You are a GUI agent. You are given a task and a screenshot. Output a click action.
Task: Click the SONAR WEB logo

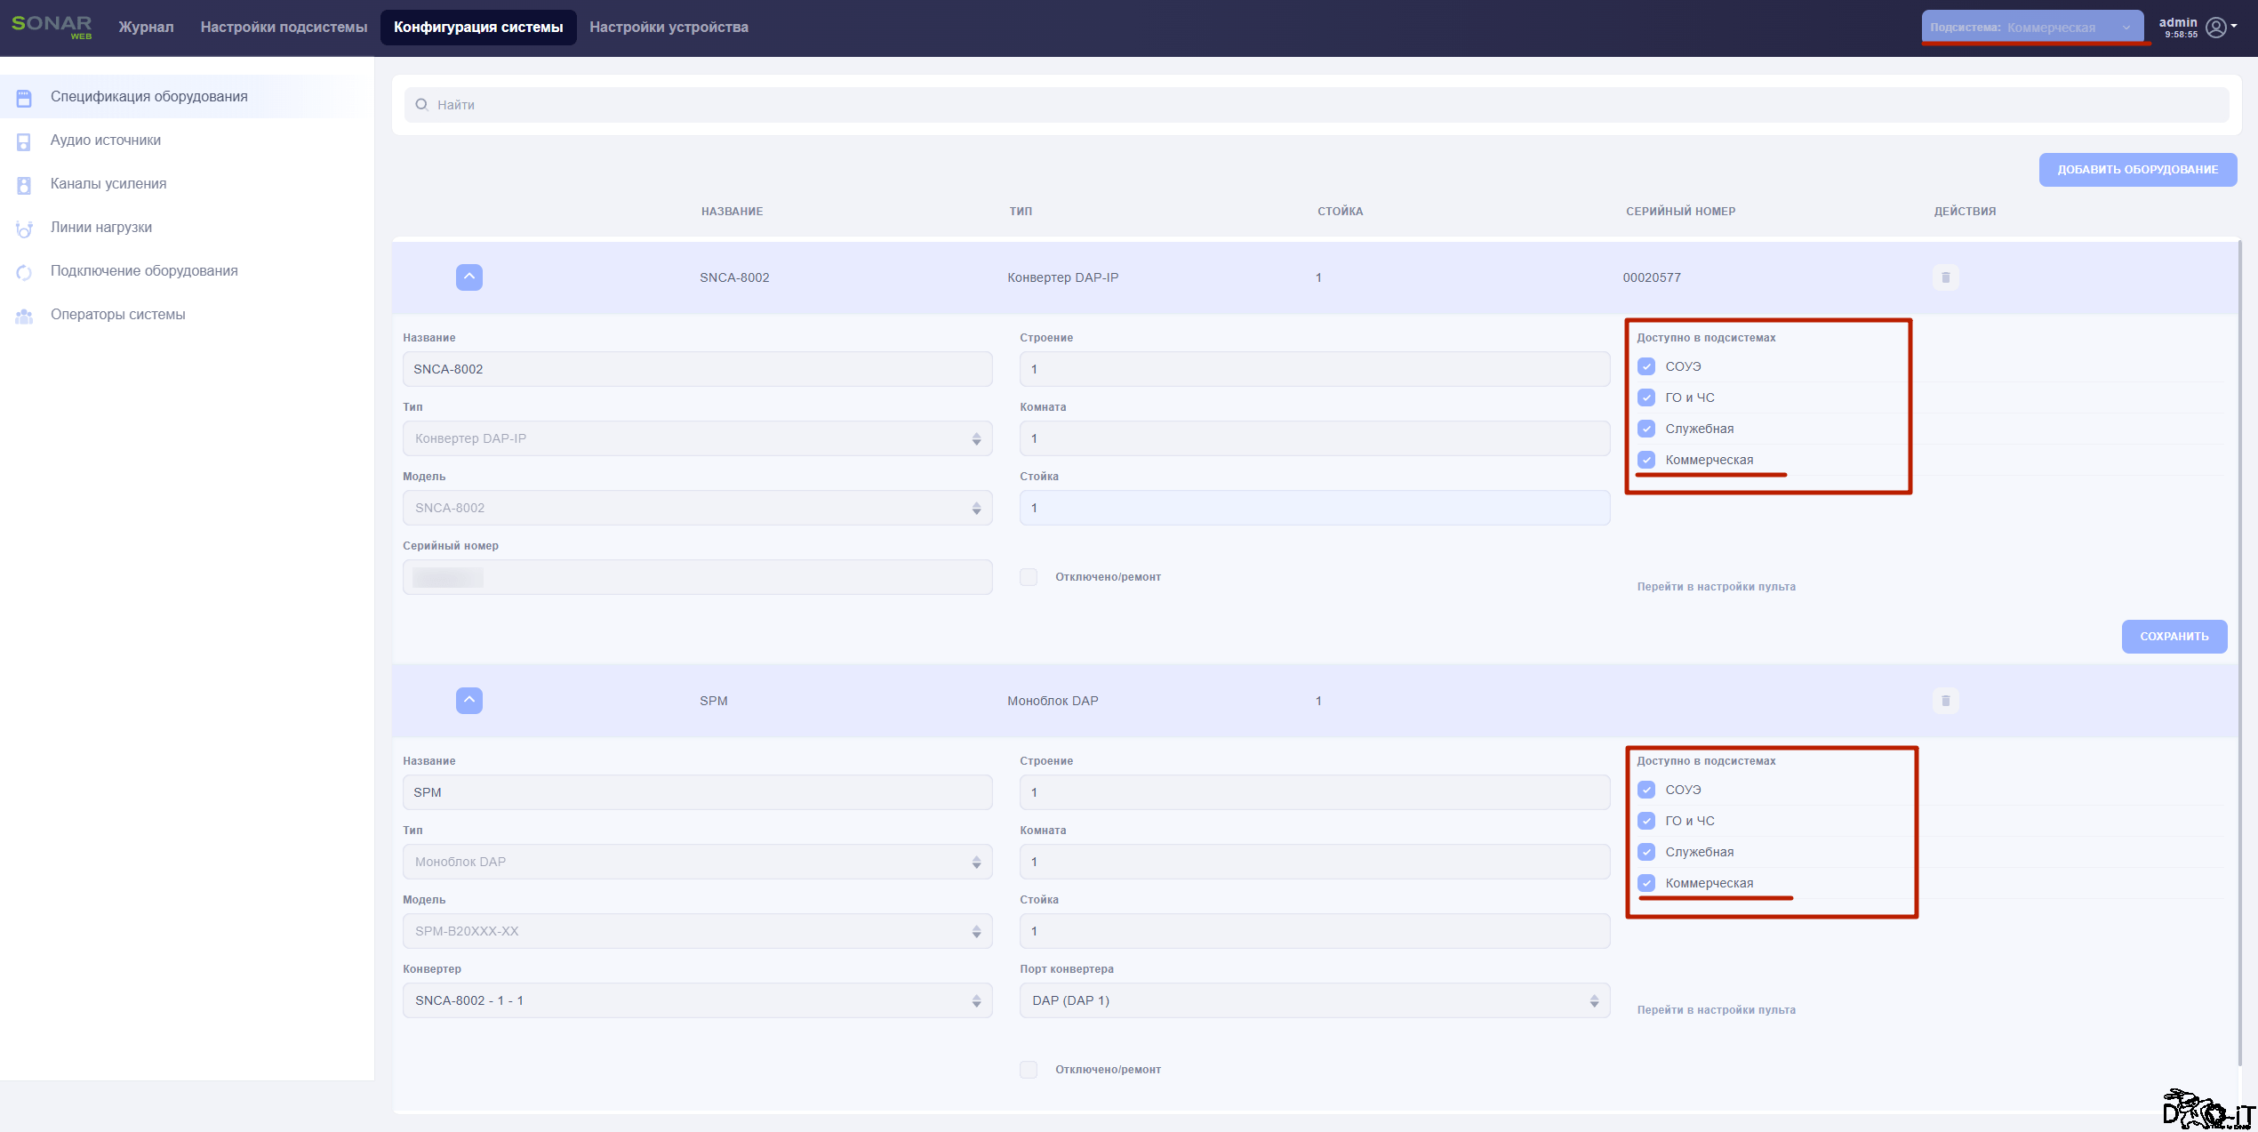point(52,27)
